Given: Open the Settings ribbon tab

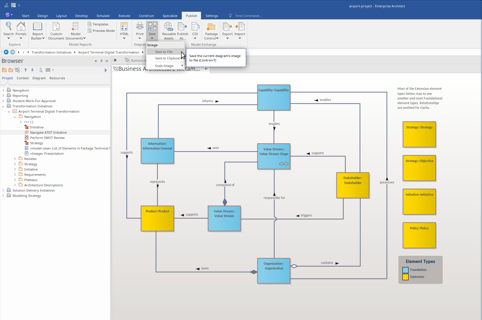Looking at the screenshot, I should coord(212,16).
